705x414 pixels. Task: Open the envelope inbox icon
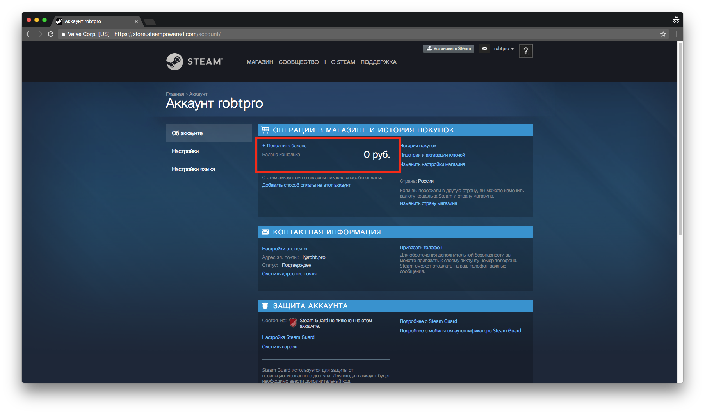click(484, 48)
